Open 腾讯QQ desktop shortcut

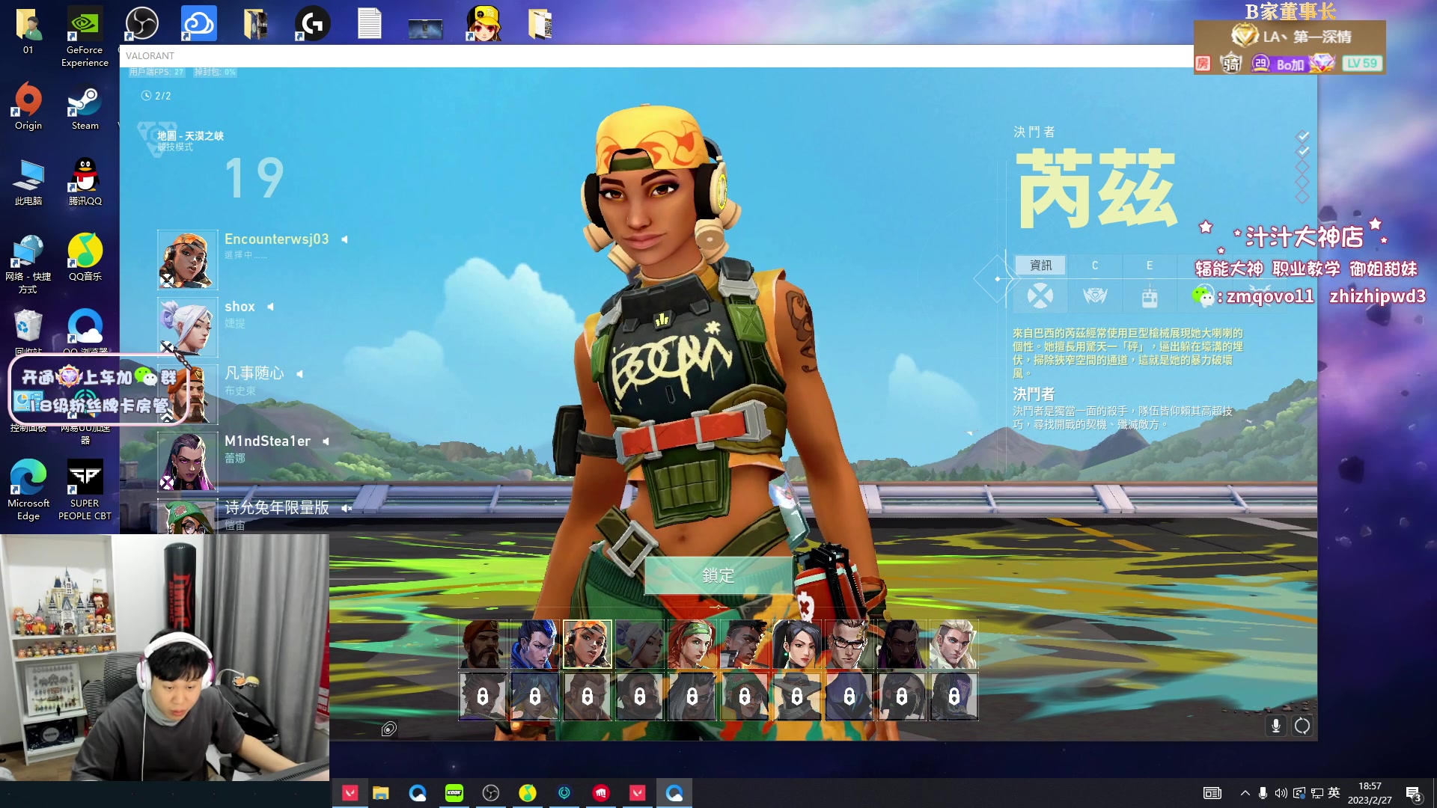tap(85, 182)
